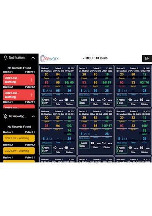Click Notification panel No Records Found text
Screen dimensions: 152x216
coord(19,68)
